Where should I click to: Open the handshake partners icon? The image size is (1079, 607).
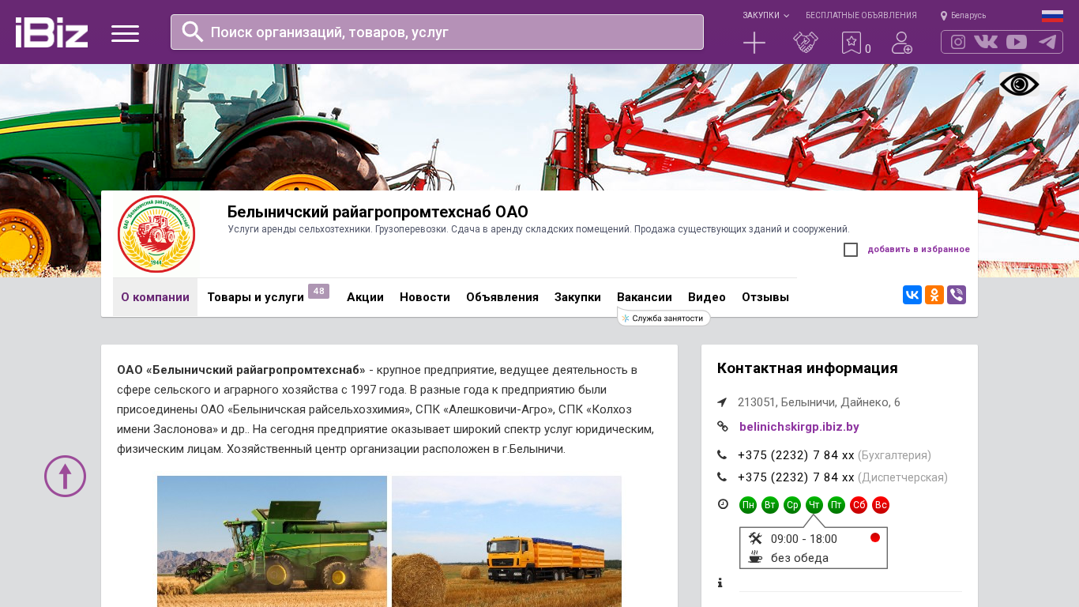[806, 43]
